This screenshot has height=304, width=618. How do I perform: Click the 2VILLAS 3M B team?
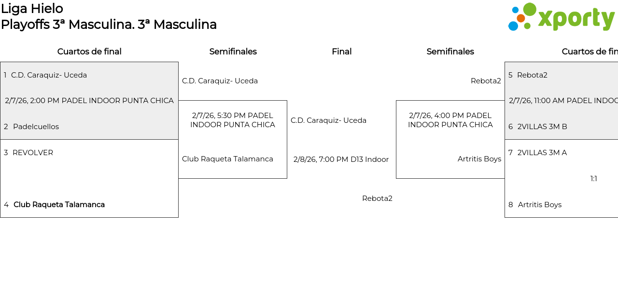542,127
